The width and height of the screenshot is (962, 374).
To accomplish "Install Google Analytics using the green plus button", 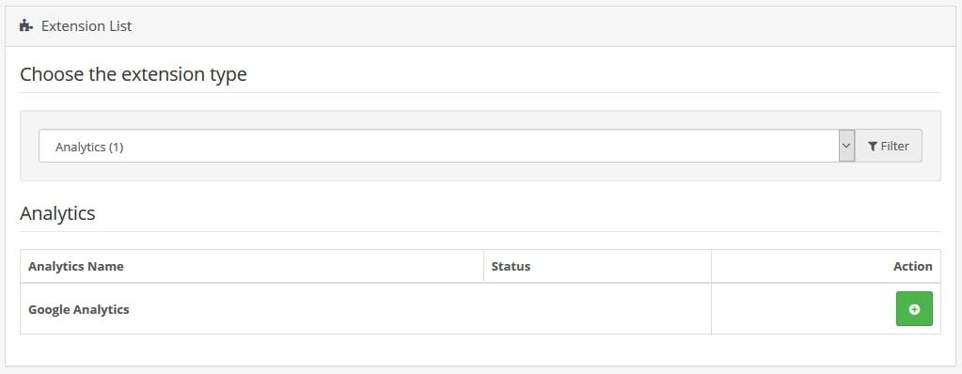I will [913, 309].
